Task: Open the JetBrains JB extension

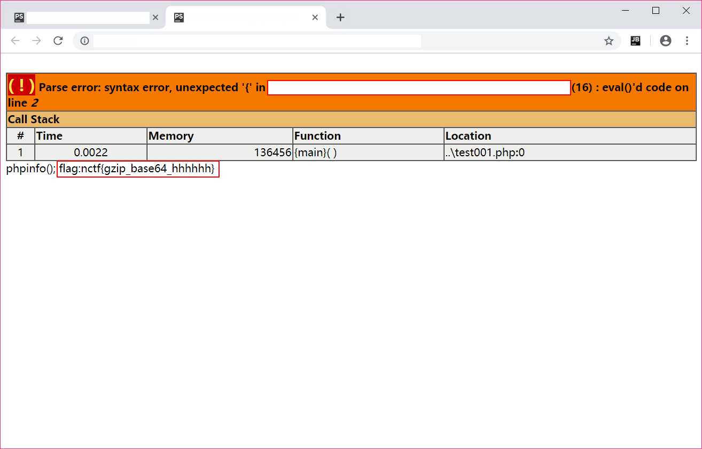Action: pyautogui.click(x=635, y=41)
